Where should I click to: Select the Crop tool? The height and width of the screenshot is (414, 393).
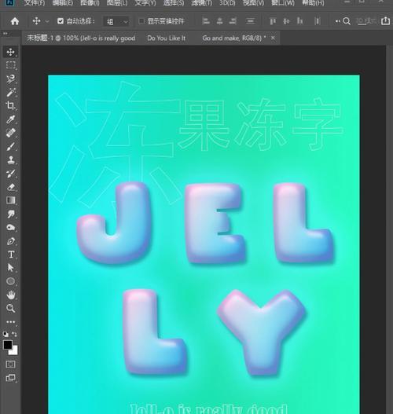pyautogui.click(x=10, y=105)
